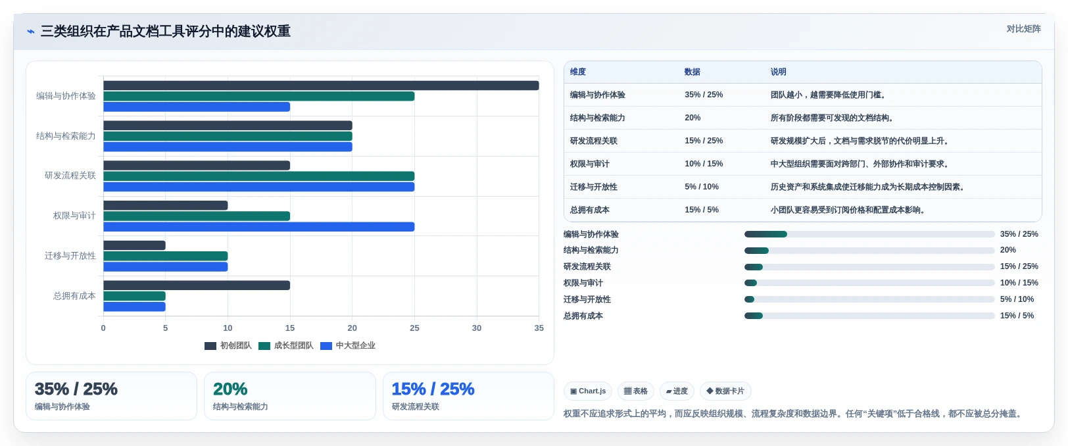Click note about 小团队更容易受到订阅价格
1068x446 pixels.
pos(849,210)
